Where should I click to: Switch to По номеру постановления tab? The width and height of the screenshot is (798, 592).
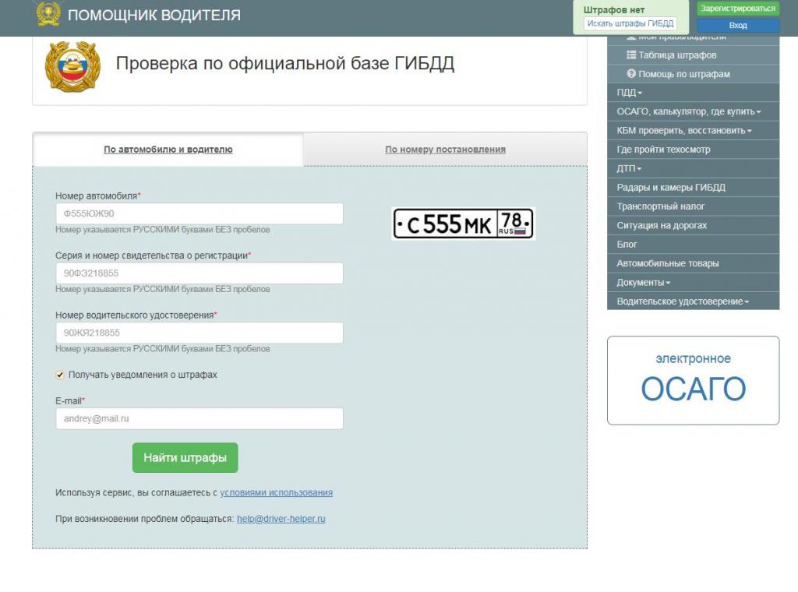[x=445, y=150]
